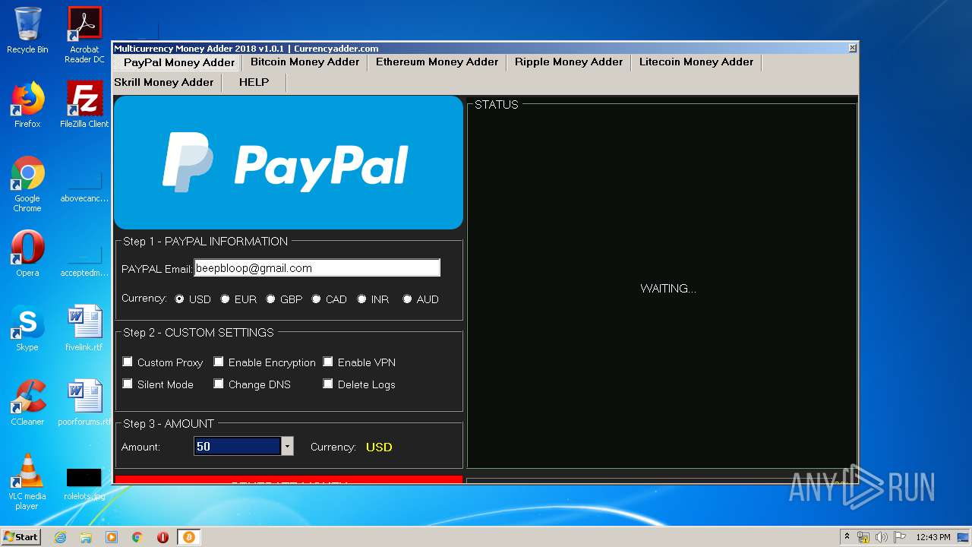Enable the Enable Encryption checkbox
The width and height of the screenshot is (972, 547).
(x=219, y=362)
